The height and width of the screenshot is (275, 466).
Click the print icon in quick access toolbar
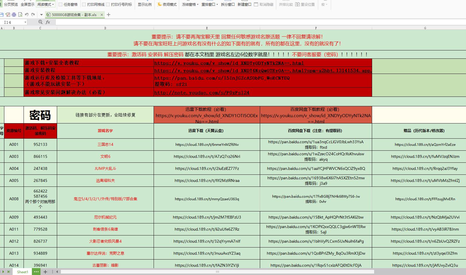click(14, 15)
